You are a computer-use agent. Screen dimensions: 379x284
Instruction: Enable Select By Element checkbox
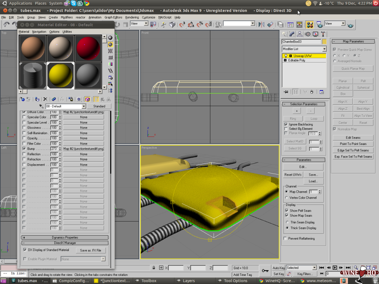[x=286, y=129]
